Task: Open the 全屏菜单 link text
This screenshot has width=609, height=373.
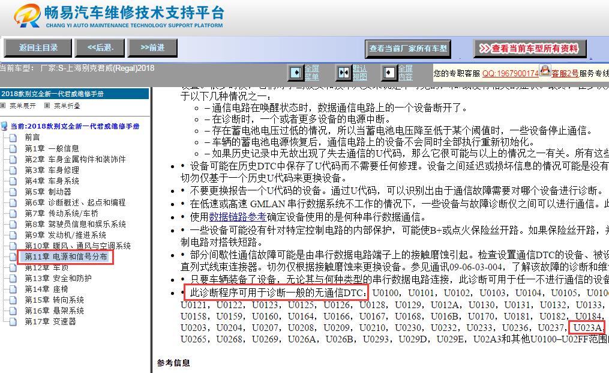Action: tap(312, 73)
